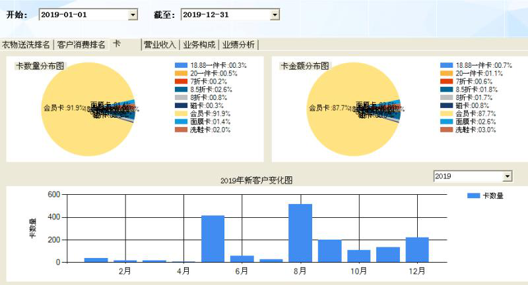
Task: Click the 12月 axis label
Action: (x=417, y=271)
